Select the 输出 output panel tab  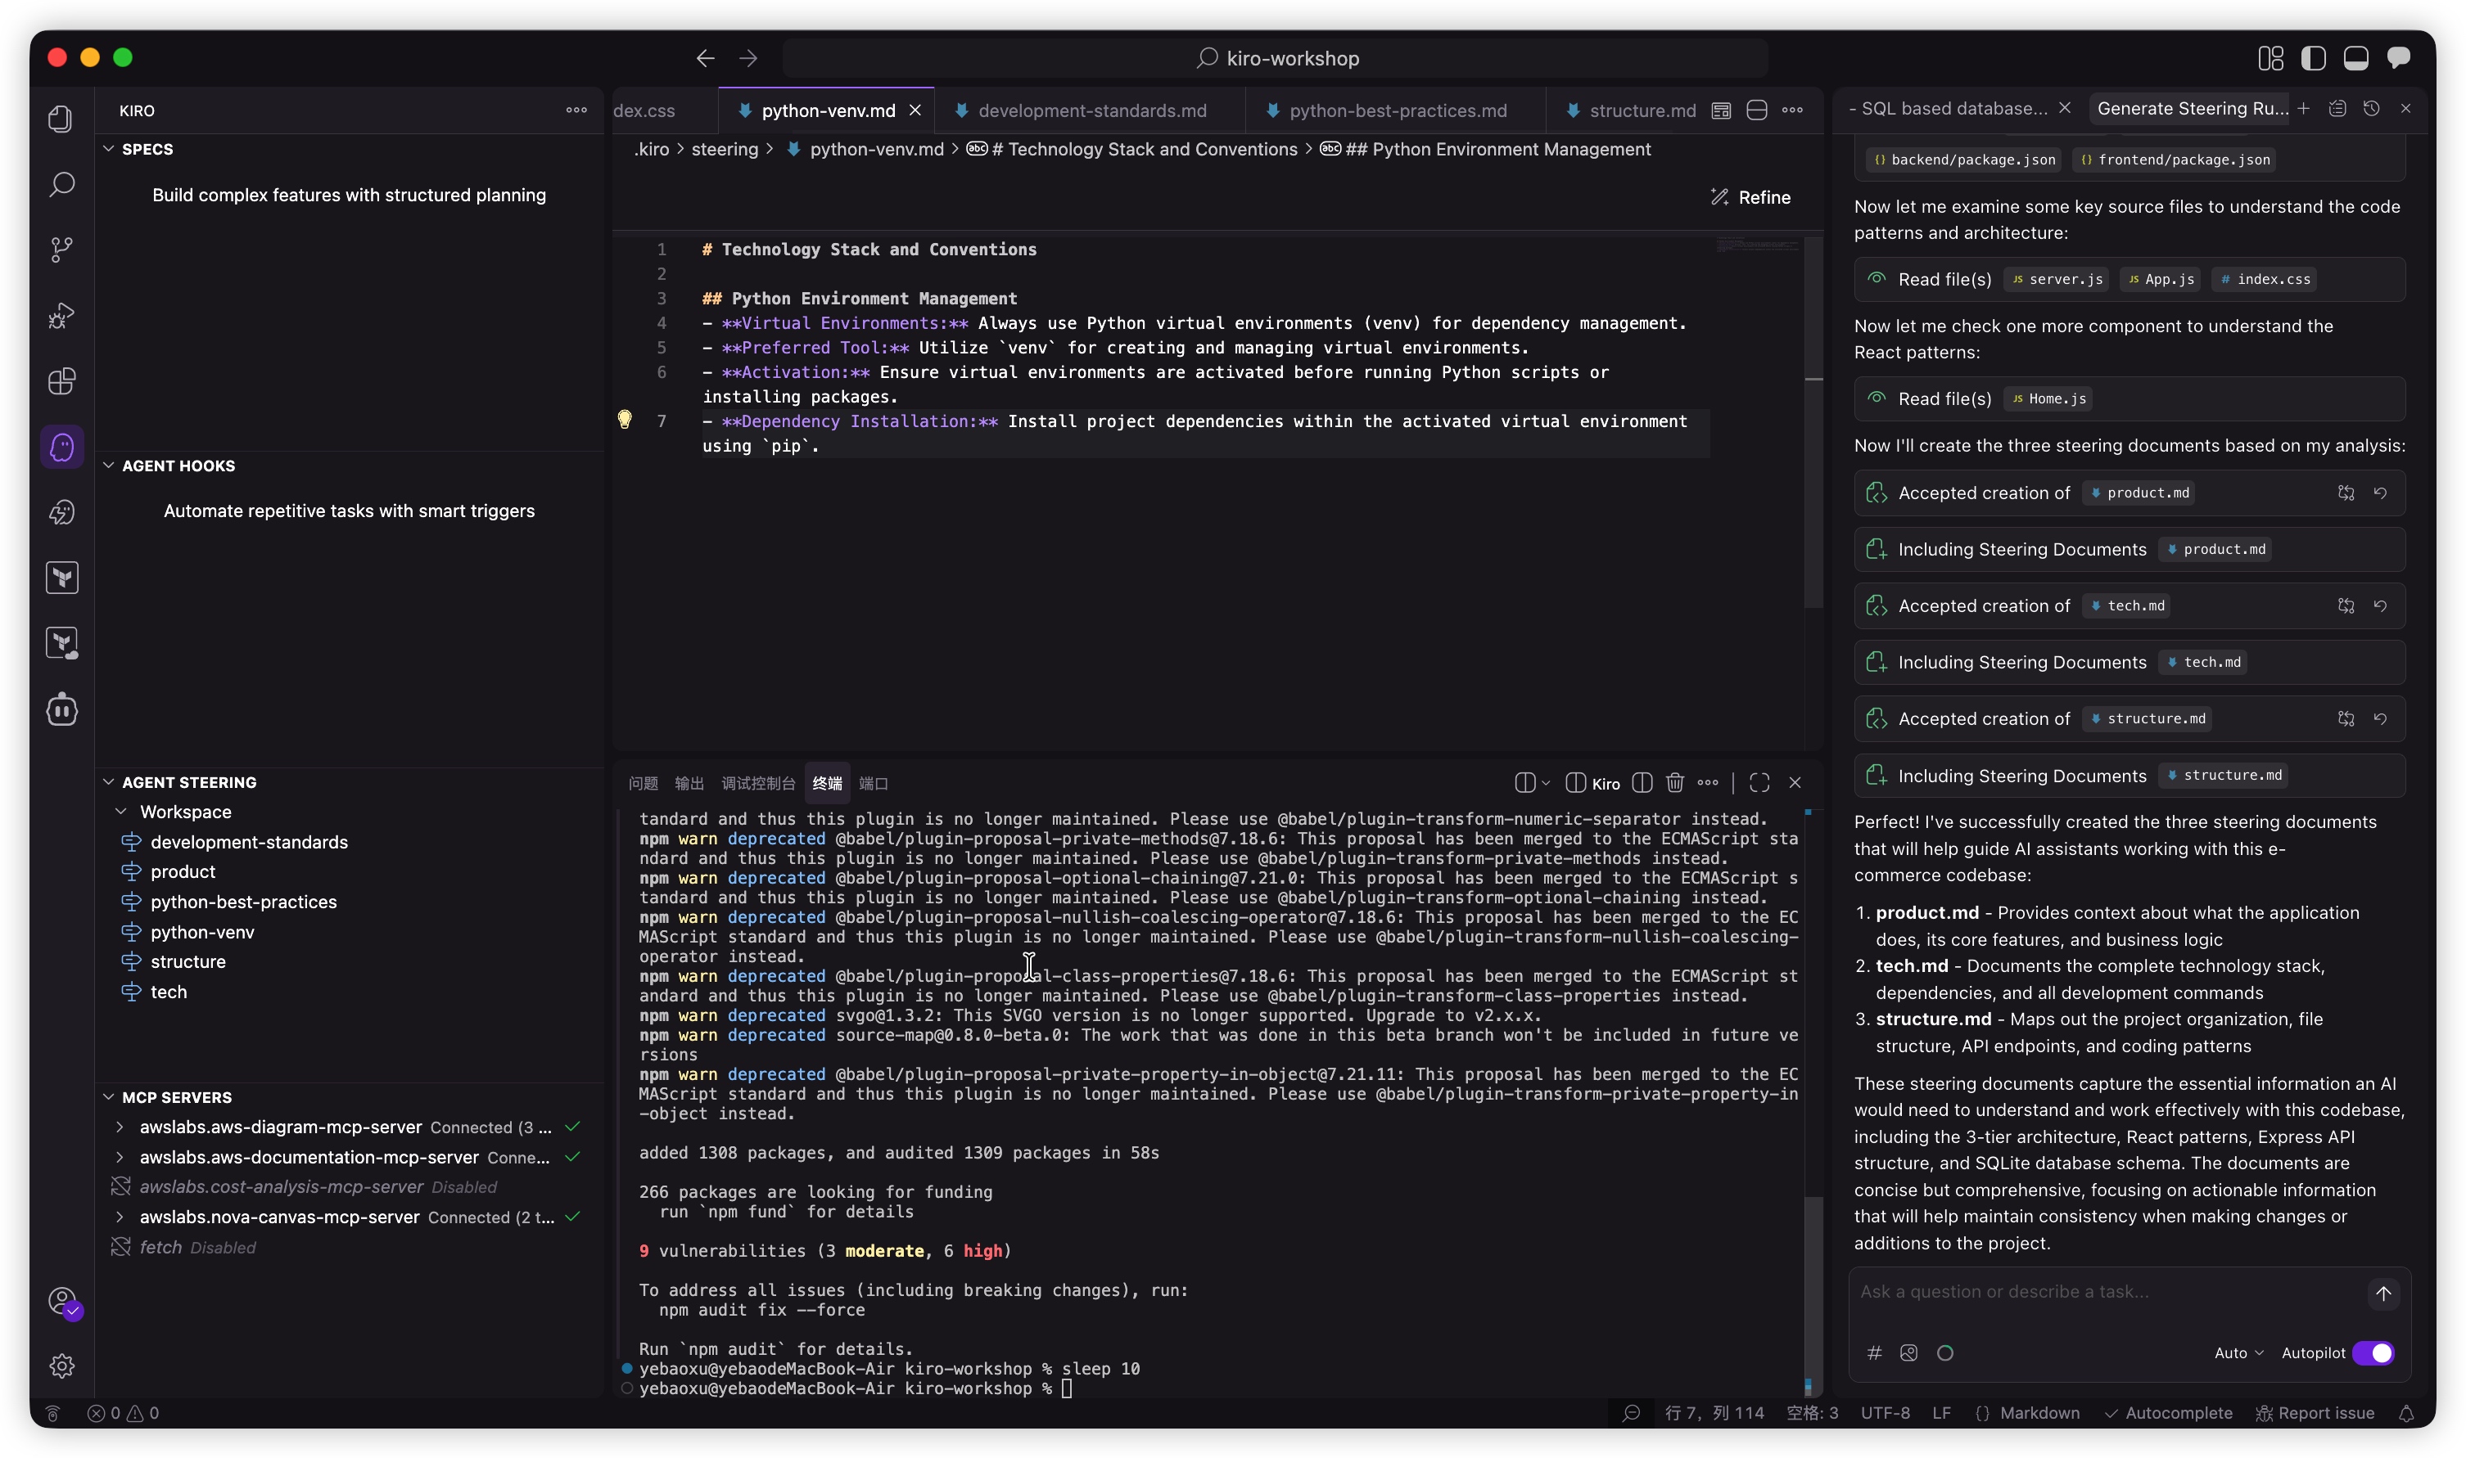(689, 783)
